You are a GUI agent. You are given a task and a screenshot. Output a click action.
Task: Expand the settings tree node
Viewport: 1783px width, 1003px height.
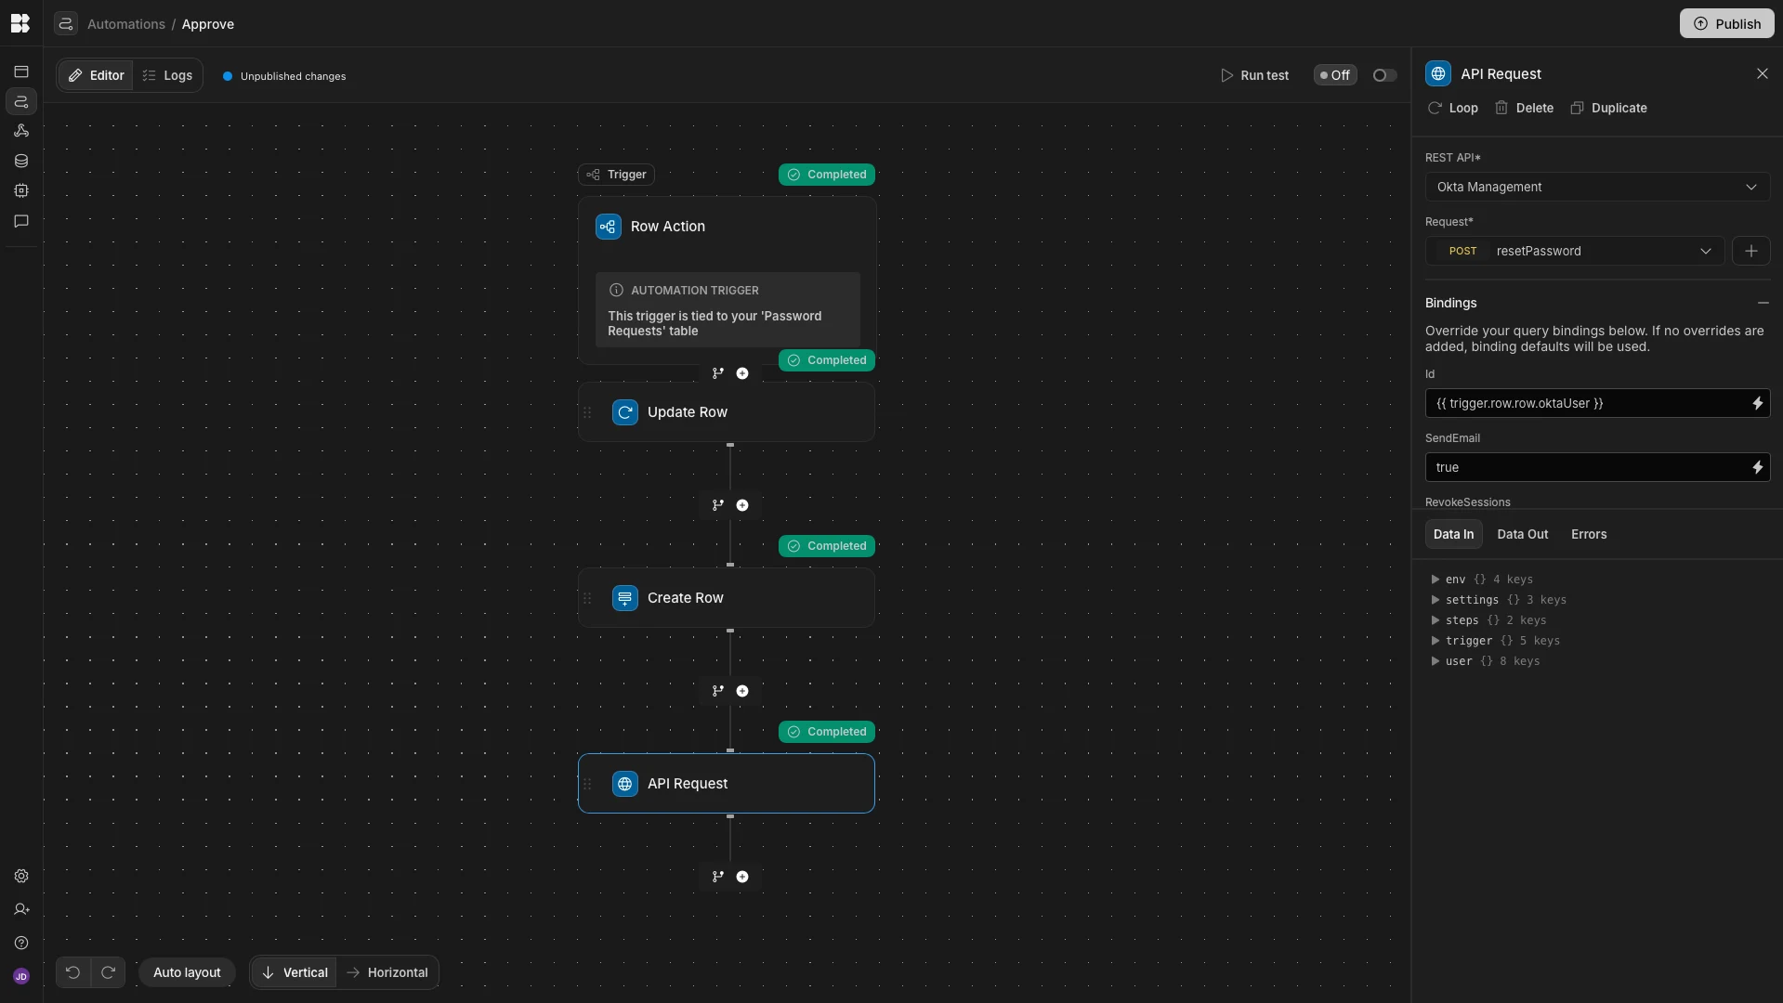[x=1435, y=600]
